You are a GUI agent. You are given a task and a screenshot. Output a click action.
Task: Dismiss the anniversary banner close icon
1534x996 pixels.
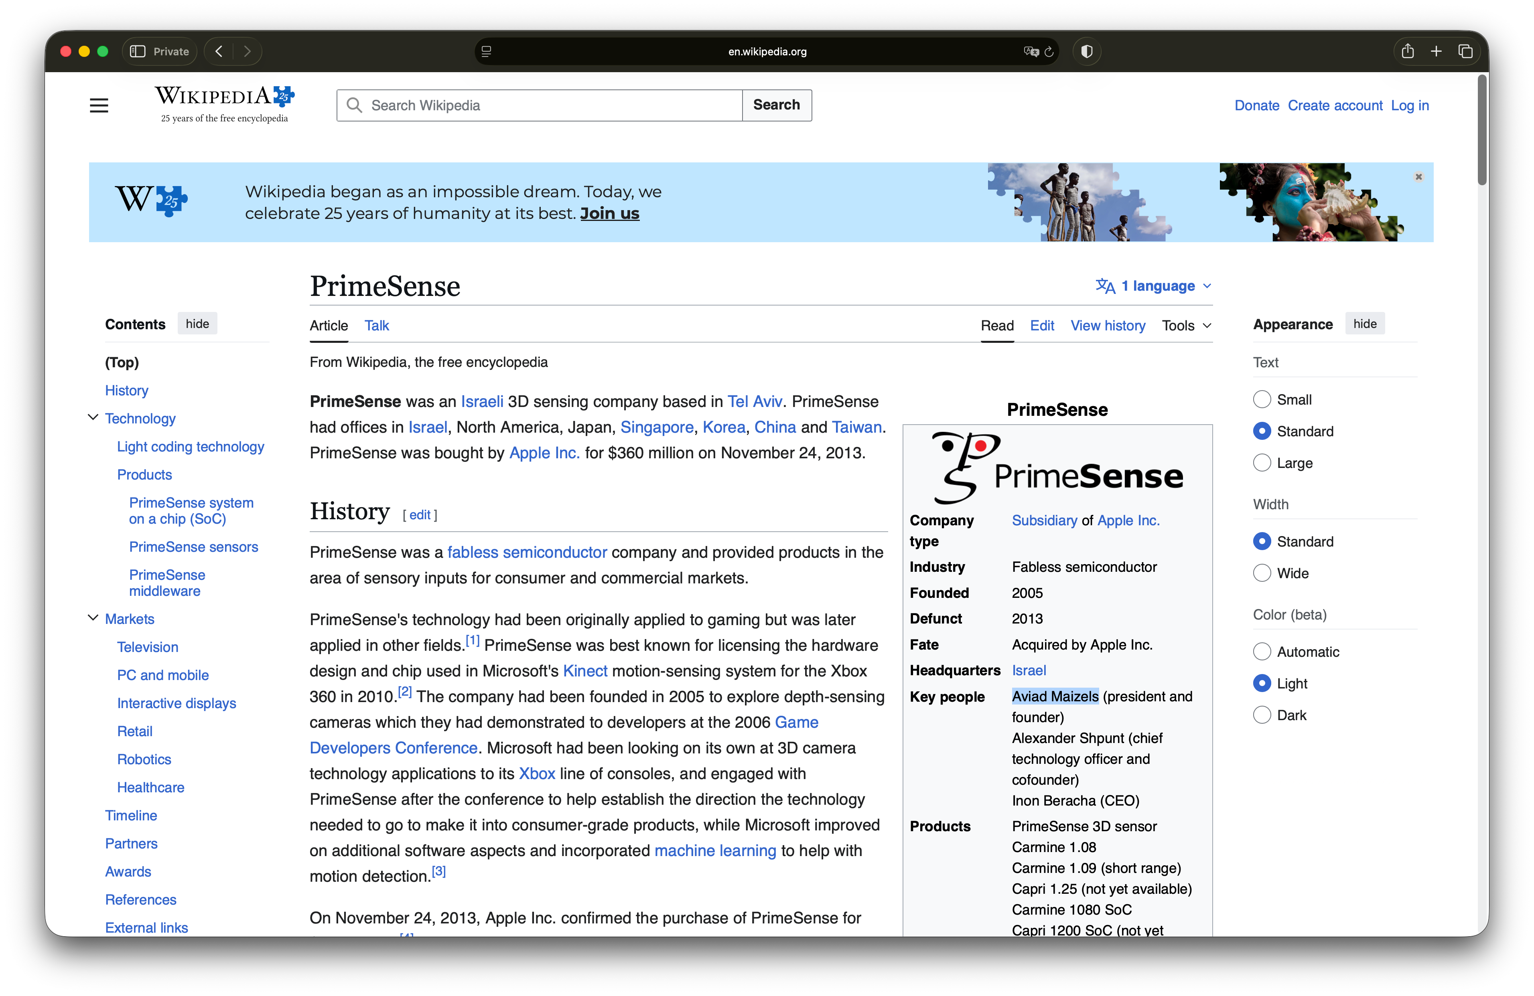coord(1418,176)
